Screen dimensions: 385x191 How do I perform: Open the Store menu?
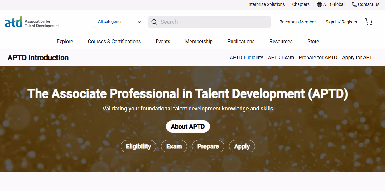(x=313, y=41)
